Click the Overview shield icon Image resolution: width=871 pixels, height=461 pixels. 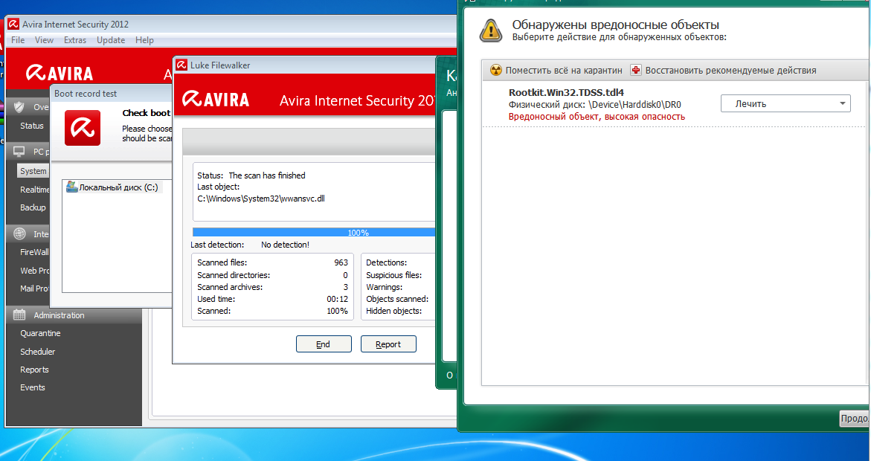pyautogui.click(x=19, y=106)
